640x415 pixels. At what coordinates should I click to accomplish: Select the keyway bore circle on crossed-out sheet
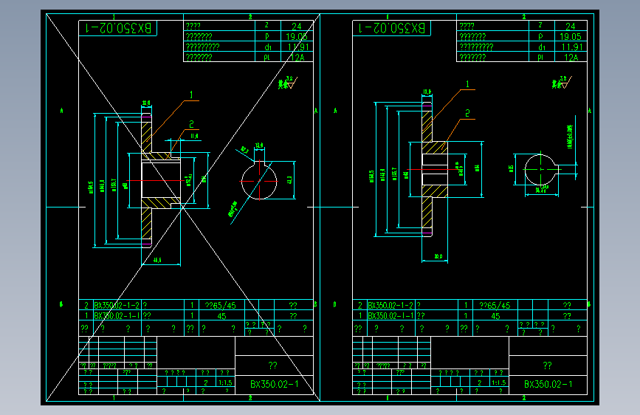point(259,182)
